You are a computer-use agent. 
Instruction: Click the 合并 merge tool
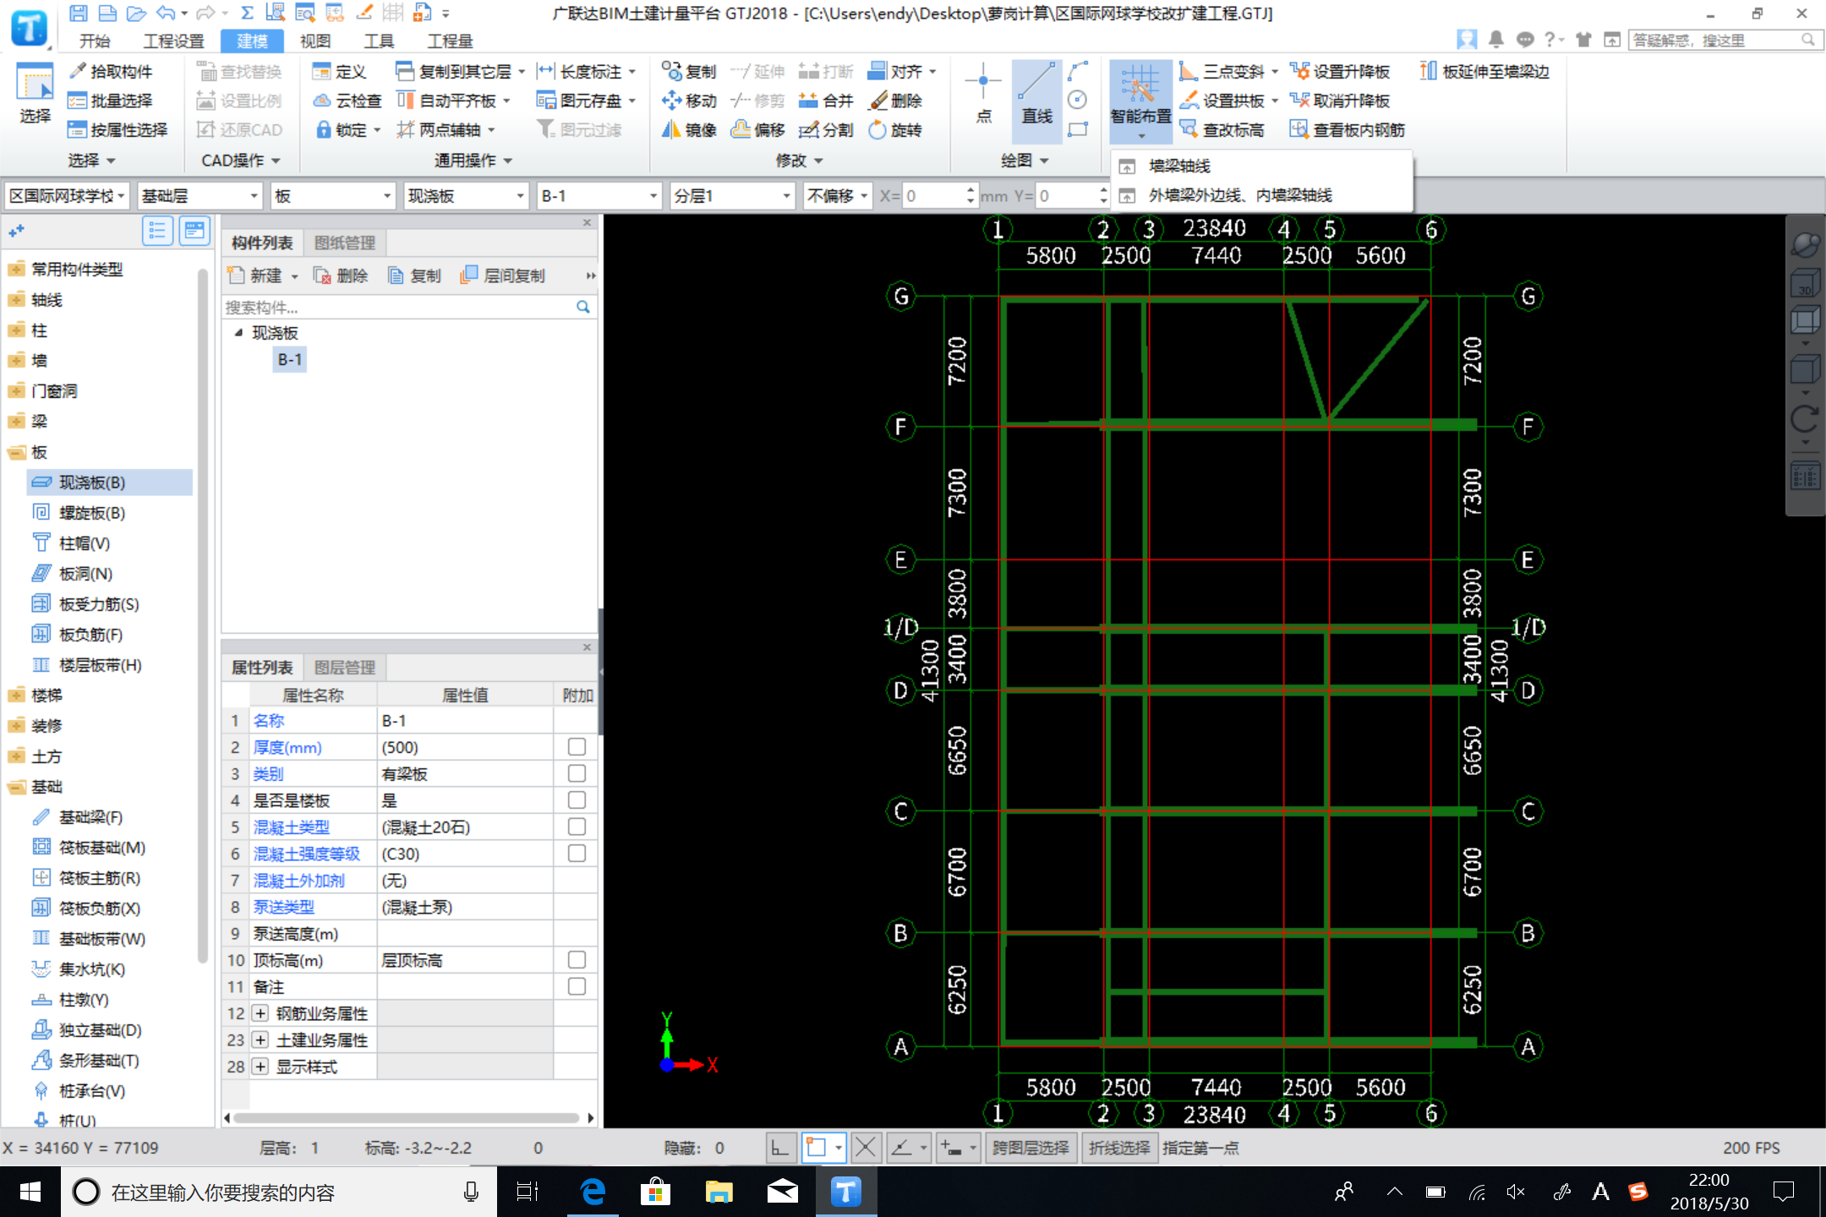tap(826, 101)
